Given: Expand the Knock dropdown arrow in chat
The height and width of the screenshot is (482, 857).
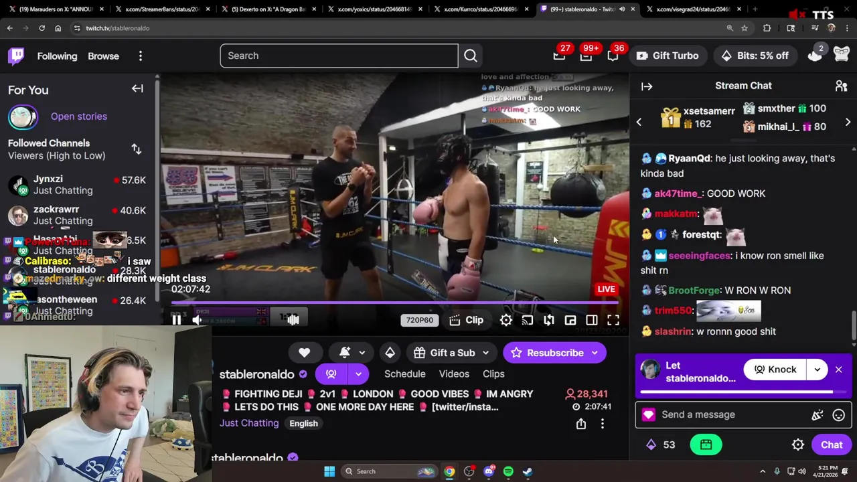Looking at the screenshot, I should [817, 370].
